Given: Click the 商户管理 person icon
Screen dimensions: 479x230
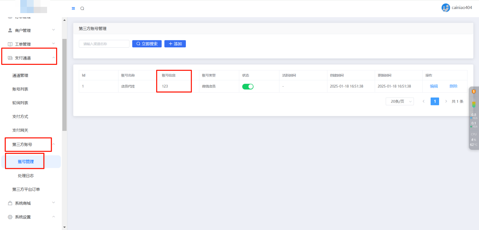Looking at the screenshot, I should 10,30.
